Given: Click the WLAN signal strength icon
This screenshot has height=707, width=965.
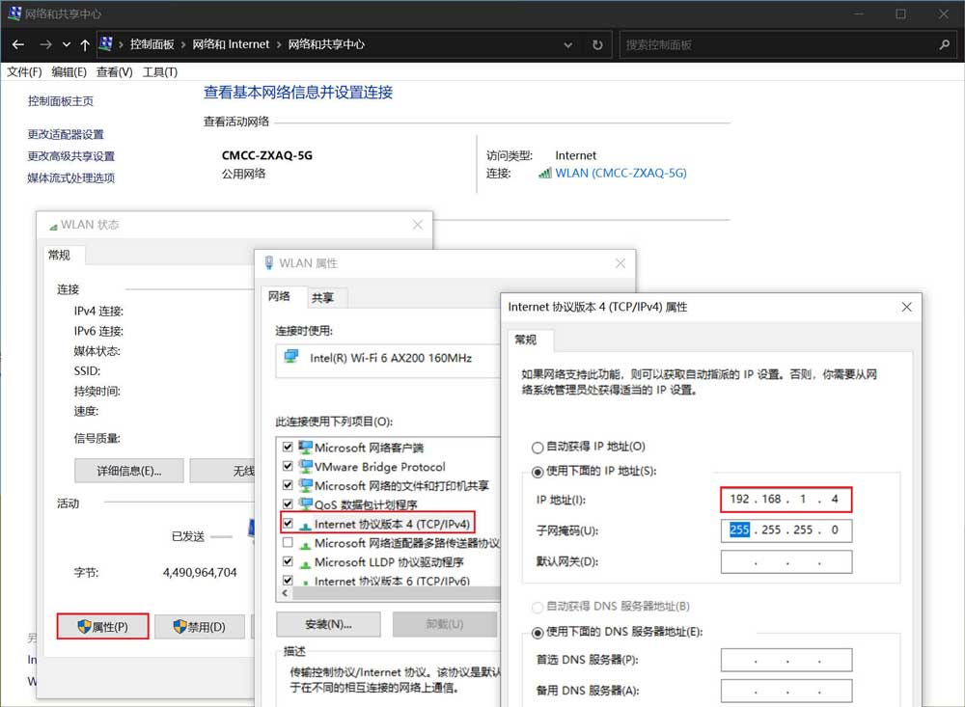Looking at the screenshot, I should tap(544, 174).
